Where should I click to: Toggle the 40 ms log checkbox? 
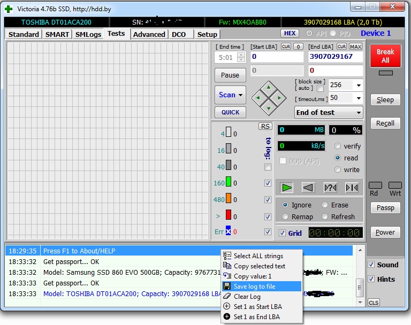point(268,167)
